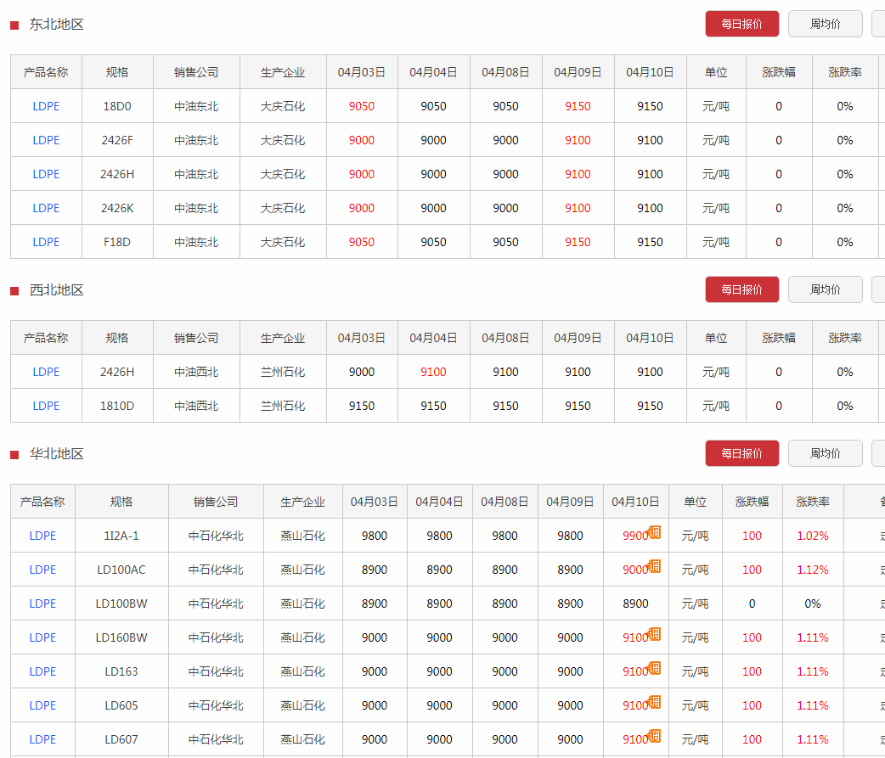Screen dimensions: 885x758
Task: Open 每日报价 tab in 西北地区 section
Action: pos(741,289)
